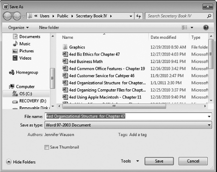Click the Save button
This screenshot has width=217, height=172.
tap(159, 161)
